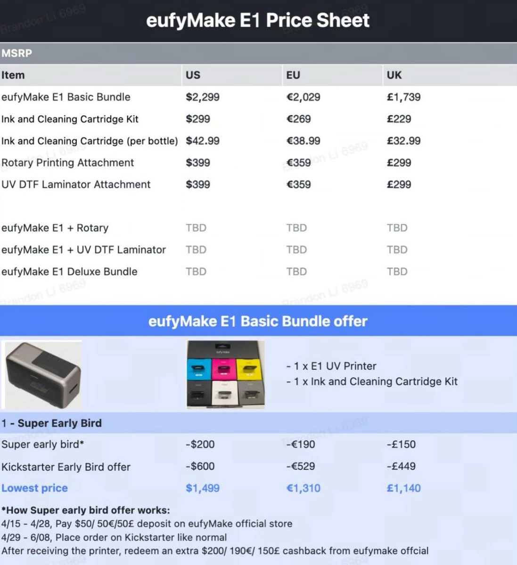Select the US column header
Viewport: 517px width, 565px height.
pyautogui.click(x=193, y=75)
